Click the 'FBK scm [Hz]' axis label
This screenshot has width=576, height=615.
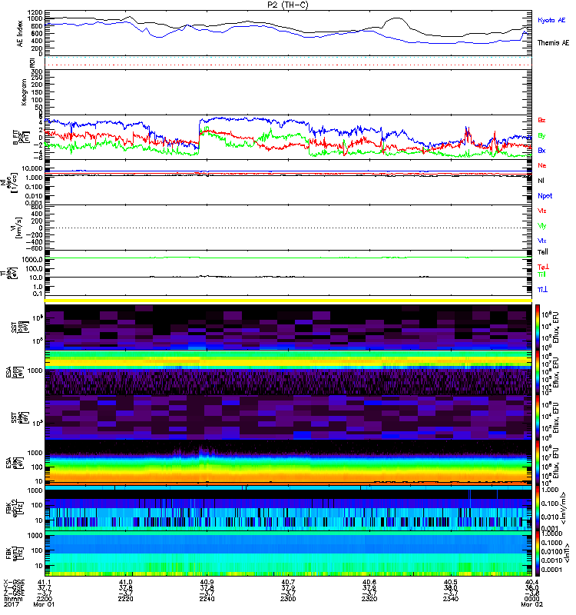coord(15,553)
